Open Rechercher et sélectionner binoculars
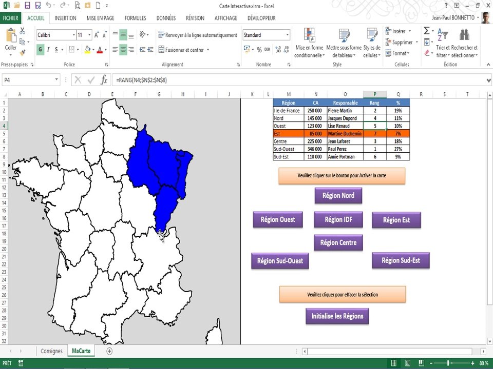The image size is (493, 369). 464,43
